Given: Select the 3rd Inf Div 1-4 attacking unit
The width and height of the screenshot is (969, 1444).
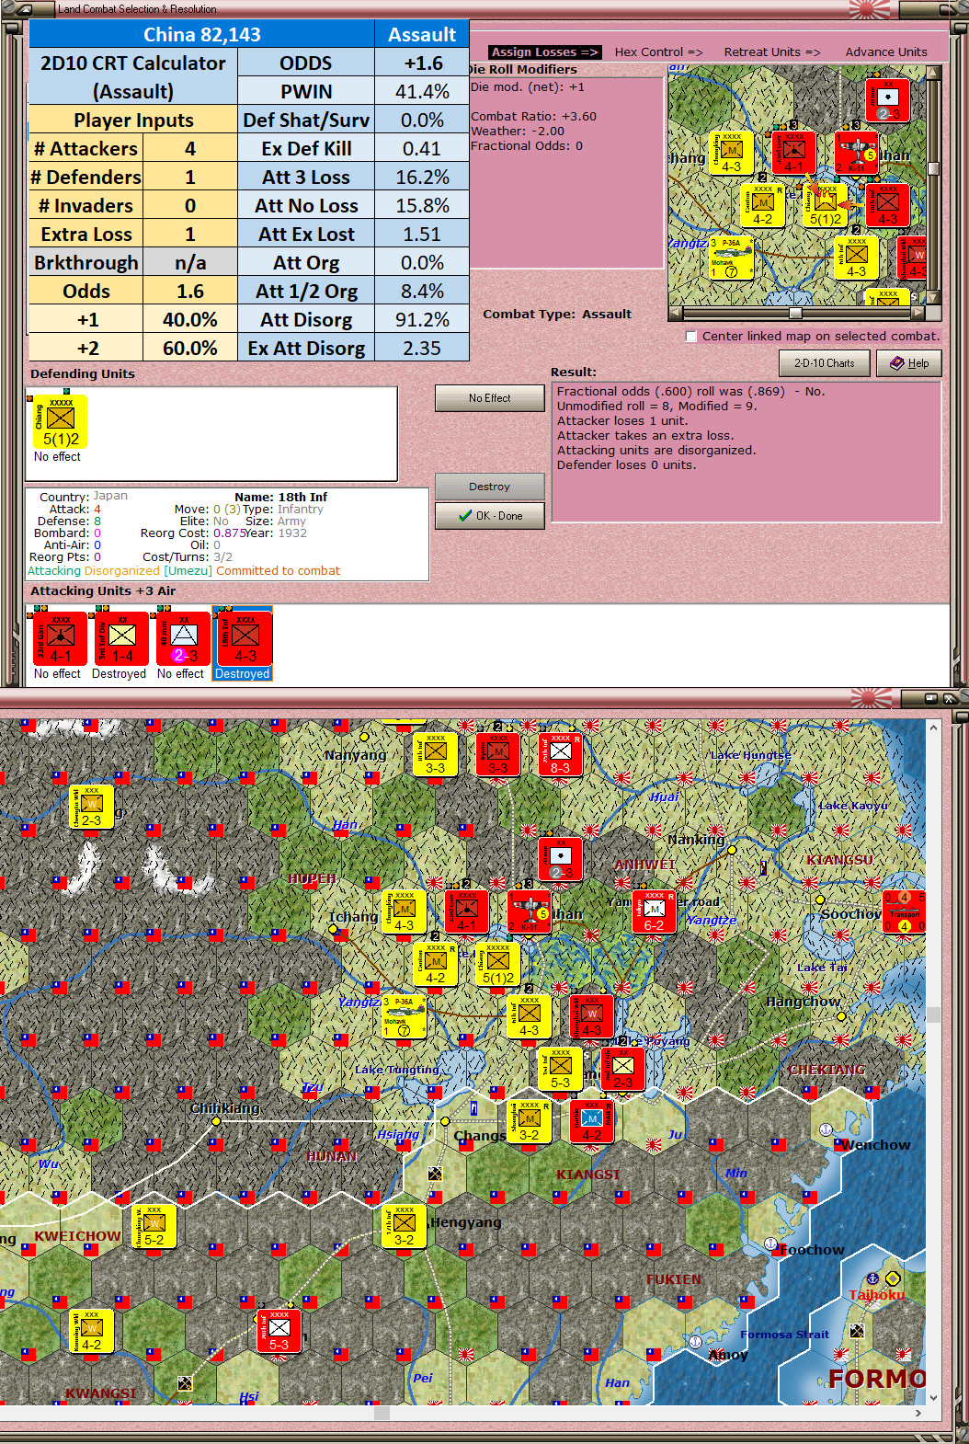Looking at the screenshot, I should [122, 639].
